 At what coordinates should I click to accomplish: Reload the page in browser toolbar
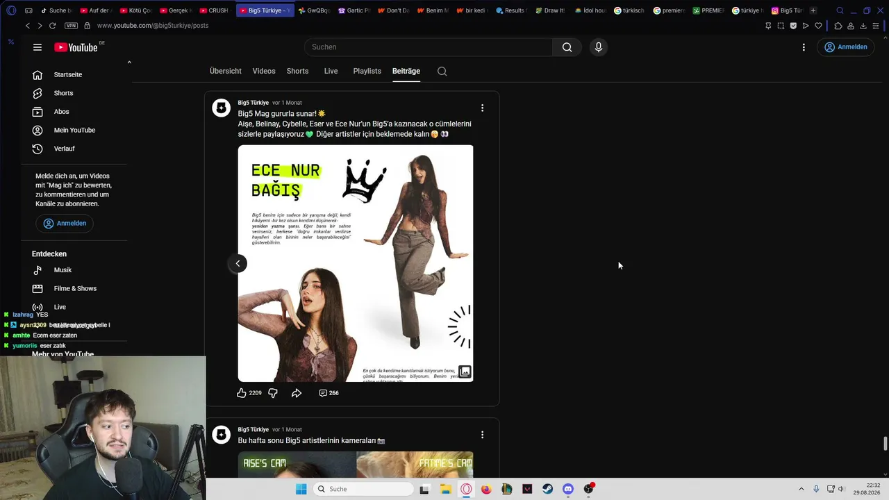52,26
